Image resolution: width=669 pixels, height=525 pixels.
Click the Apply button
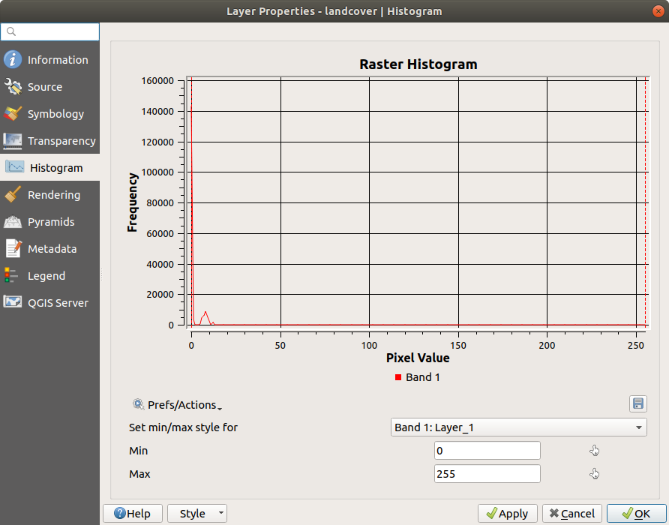pyautogui.click(x=507, y=514)
